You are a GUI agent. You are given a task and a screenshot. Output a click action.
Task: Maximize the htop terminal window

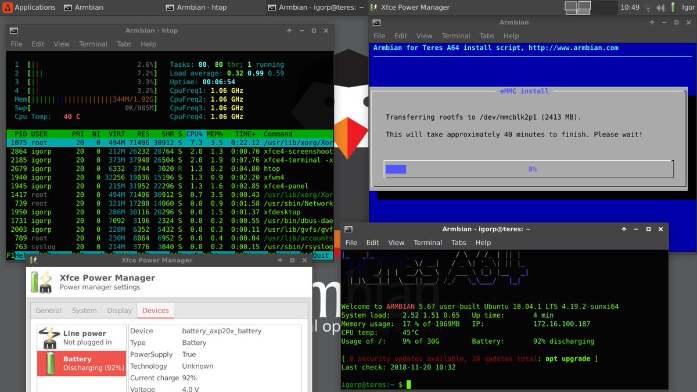pyautogui.click(x=314, y=31)
